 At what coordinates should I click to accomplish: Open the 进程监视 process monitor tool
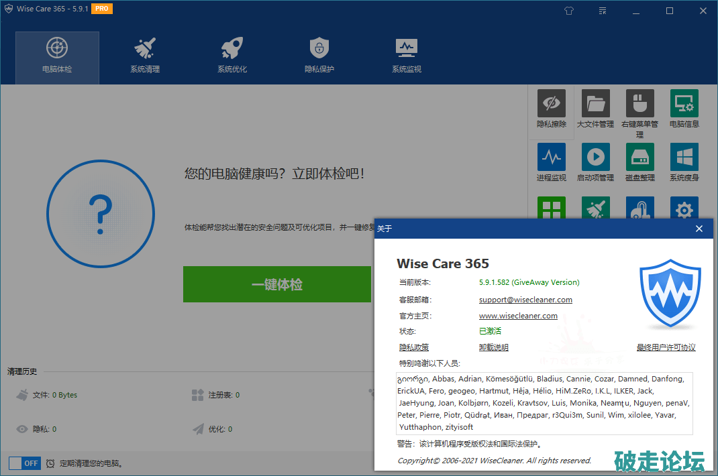pyautogui.click(x=551, y=162)
